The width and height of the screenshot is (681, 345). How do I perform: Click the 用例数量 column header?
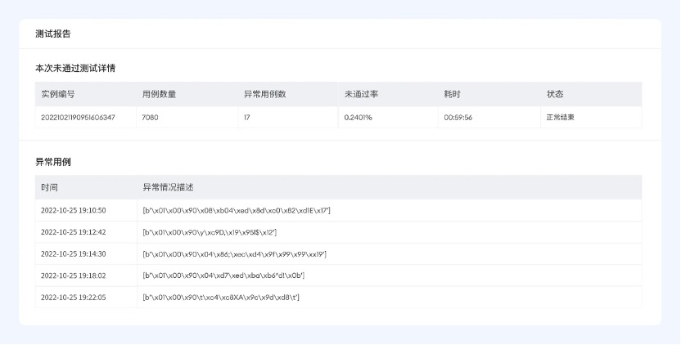(159, 94)
